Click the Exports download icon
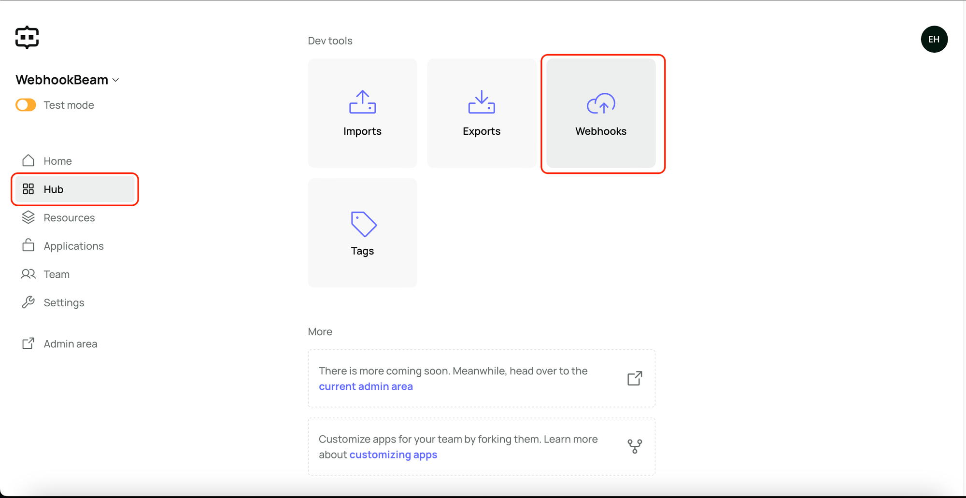 (x=481, y=102)
